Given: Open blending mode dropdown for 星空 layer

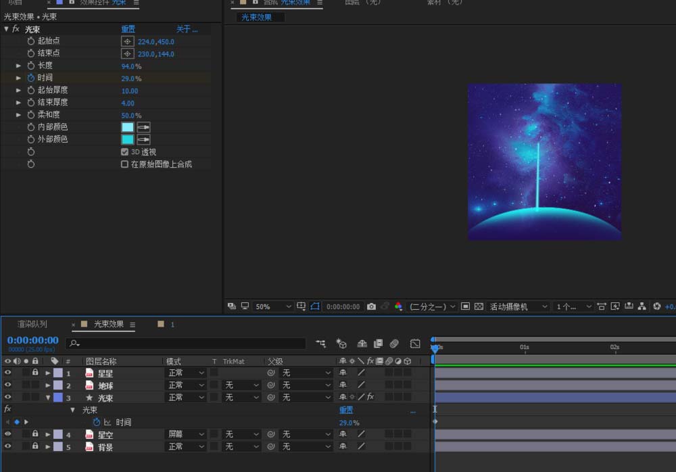Looking at the screenshot, I should coord(186,434).
